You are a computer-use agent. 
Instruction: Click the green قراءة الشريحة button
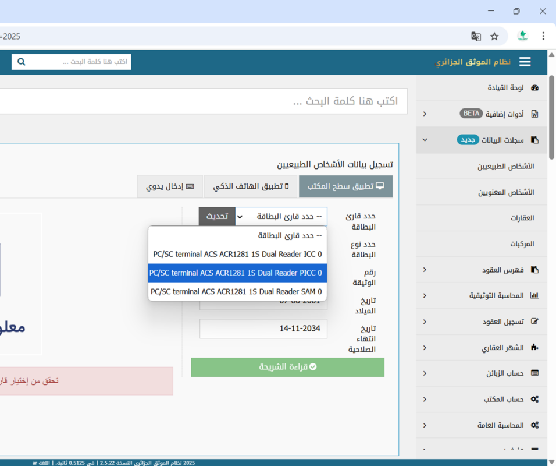pyautogui.click(x=287, y=367)
